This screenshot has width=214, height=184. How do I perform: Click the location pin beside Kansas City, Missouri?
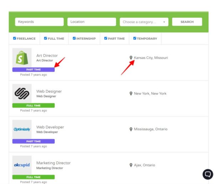click(x=131, y=58)
